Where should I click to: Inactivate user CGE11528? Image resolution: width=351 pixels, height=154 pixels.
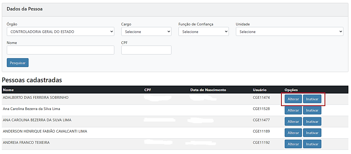(312, 110)
